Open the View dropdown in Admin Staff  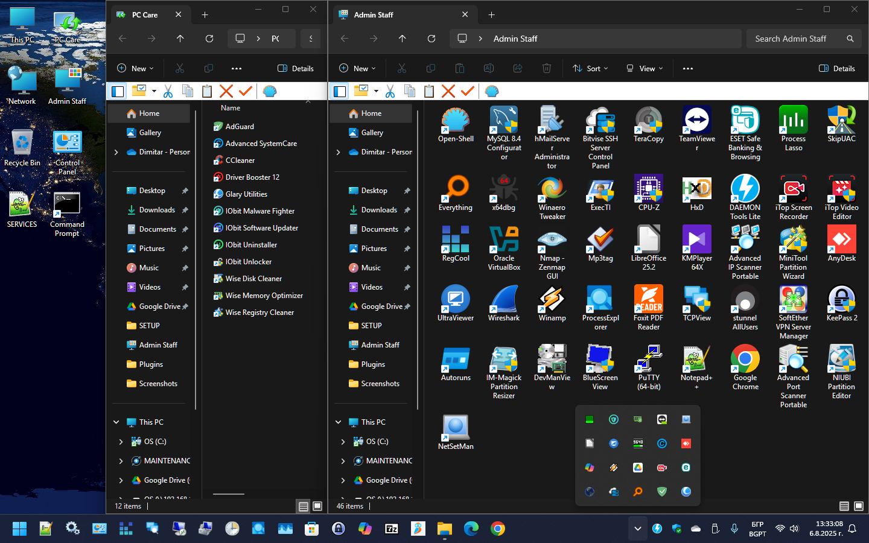pos(645,68)
